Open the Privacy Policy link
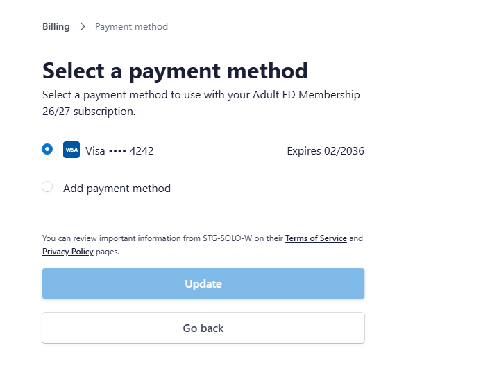 tap(67, 252)
